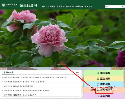The width and height of the screenshot is (125, 99).
Task: Click the 招生简章 icon
Action: click(98, 79)
